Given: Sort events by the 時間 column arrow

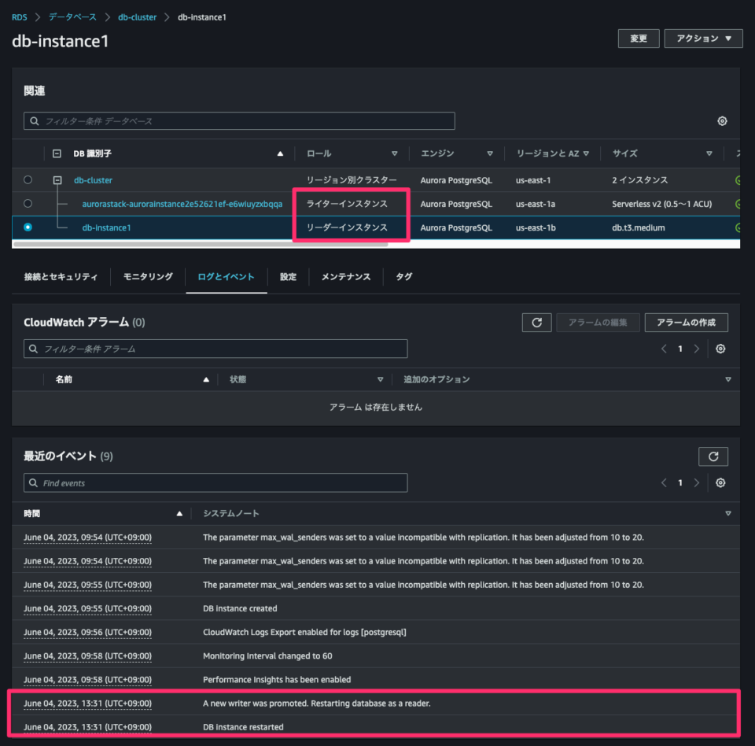Looking at the screenshot, I should point(179,512).
